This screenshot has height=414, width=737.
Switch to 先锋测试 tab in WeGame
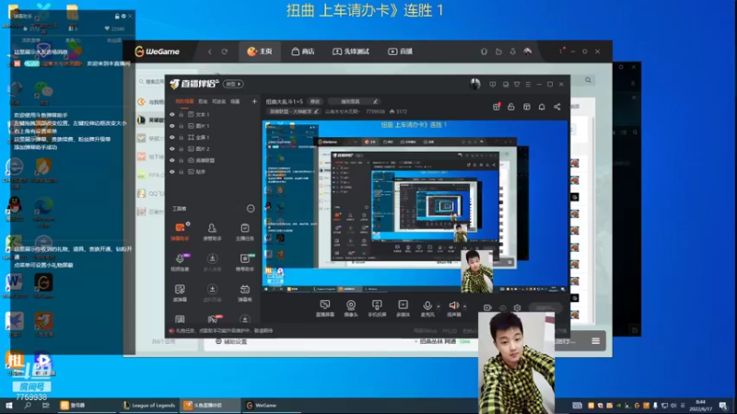pos(351,52)
